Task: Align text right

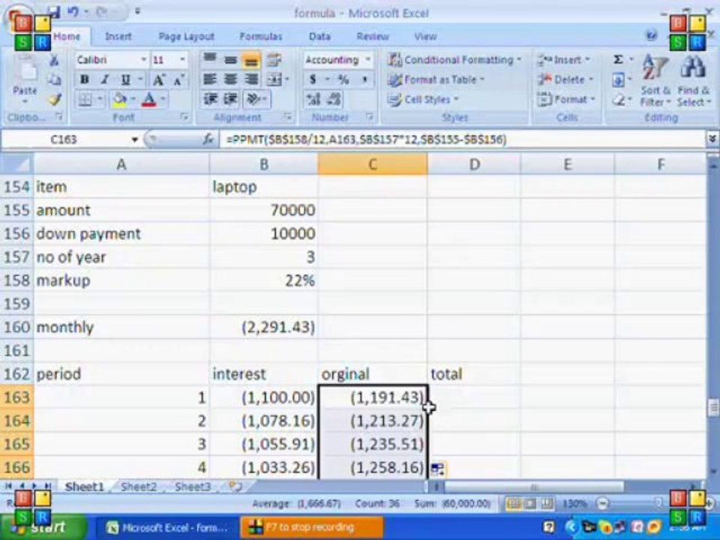Action: [x=251, y=79]
